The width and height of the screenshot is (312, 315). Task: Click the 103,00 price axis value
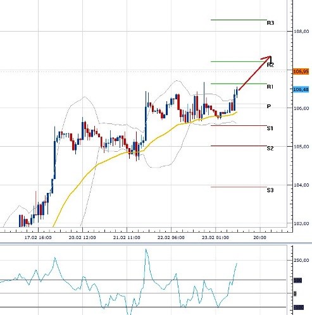(301, 223)
